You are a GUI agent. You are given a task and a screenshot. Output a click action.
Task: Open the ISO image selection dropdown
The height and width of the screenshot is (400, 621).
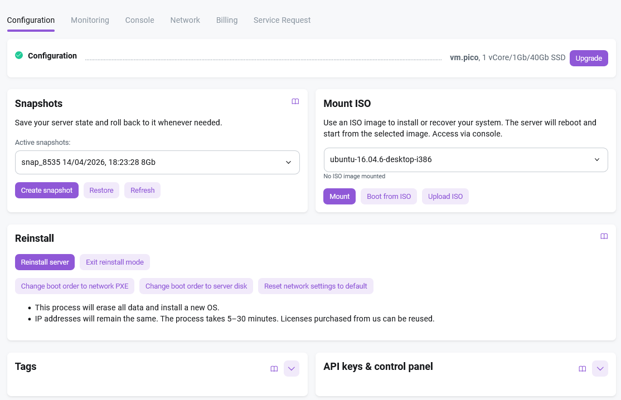tap(466, 160)
